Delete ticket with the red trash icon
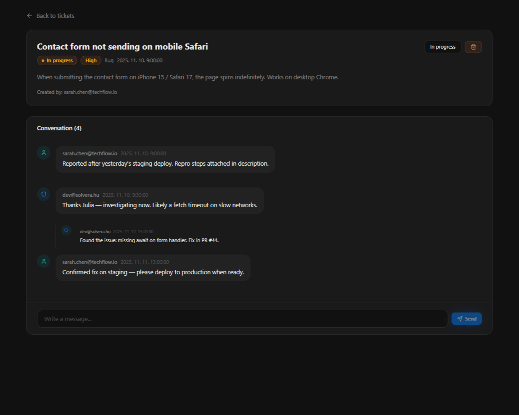Viewport: 519px width, 415px height. coord(473,47)
